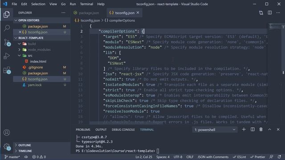The image size is (285, 160).
Task: Open the Explorer view in activity bar
Action: pos(7,15)
